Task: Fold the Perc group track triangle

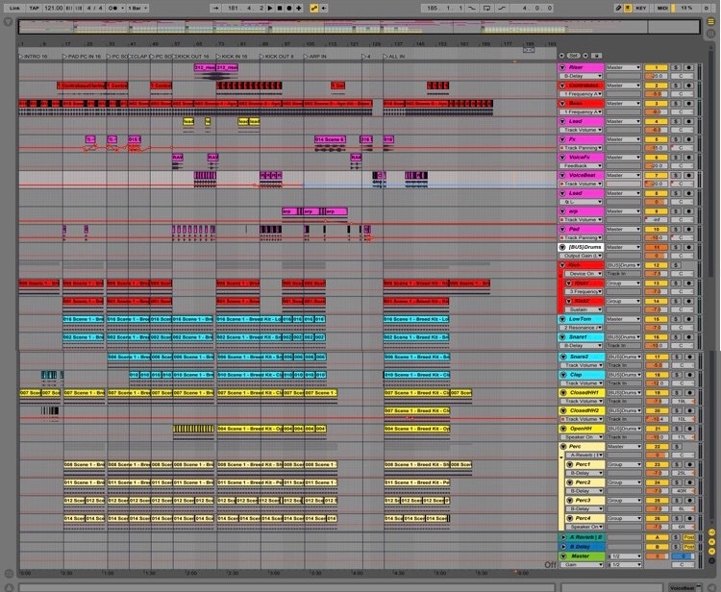Action: (x=563, y=446)
